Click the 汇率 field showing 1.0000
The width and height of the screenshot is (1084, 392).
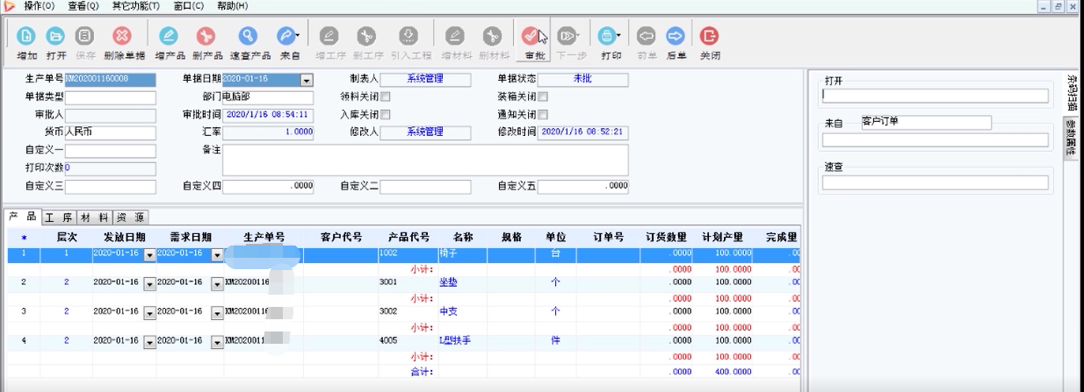pyautogui.click(x=268, y=132)
